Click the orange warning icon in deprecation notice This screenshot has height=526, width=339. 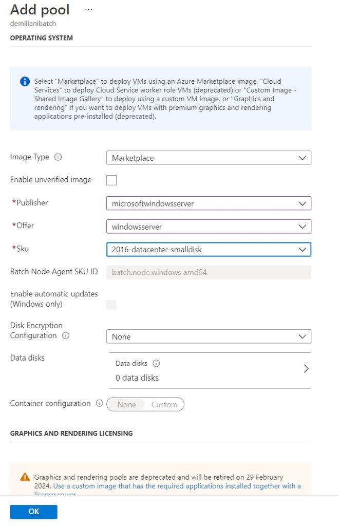pyautogui.click(x=25, y=477)
